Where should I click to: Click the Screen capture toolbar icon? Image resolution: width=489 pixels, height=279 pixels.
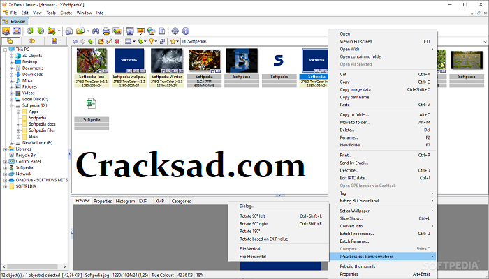pyautogui.click(x=130, y=31)
